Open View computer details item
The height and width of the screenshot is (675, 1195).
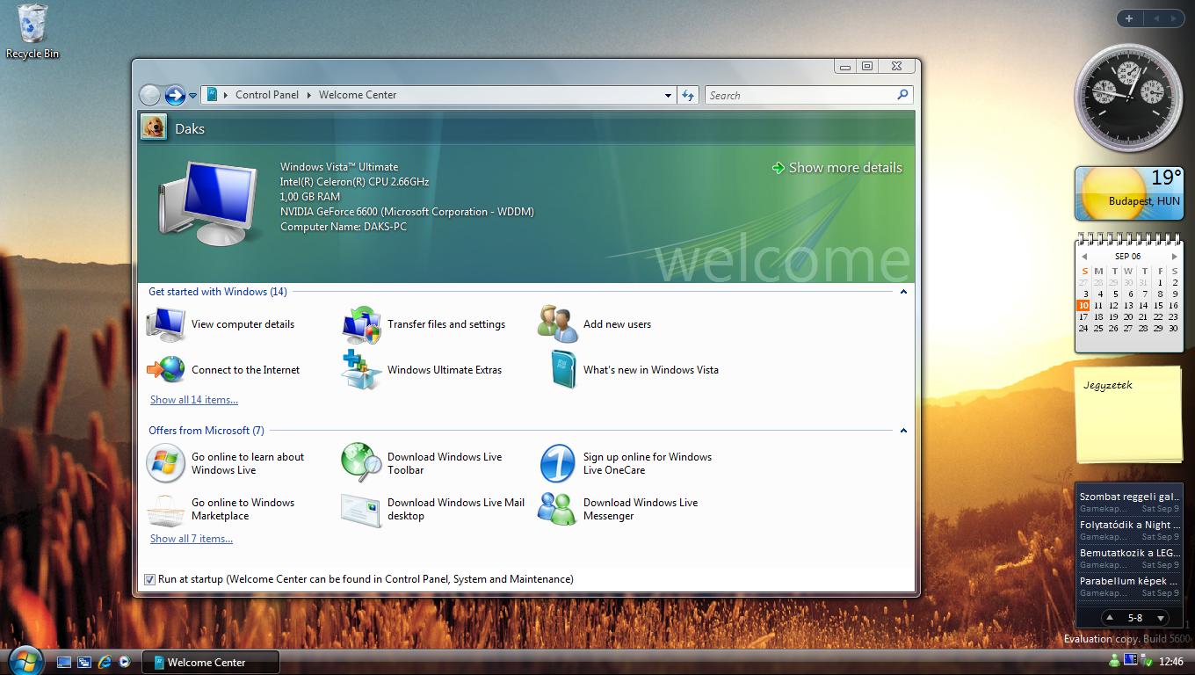(221, 324)
